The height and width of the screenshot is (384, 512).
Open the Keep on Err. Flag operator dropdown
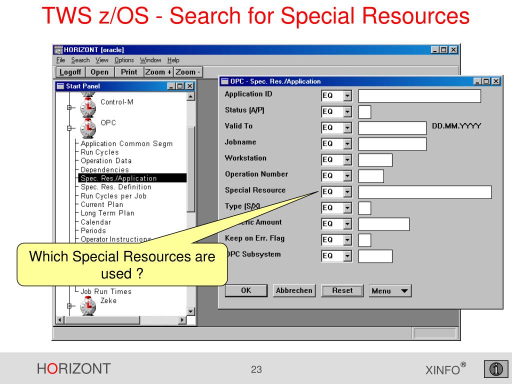click(x=347, y=239)
